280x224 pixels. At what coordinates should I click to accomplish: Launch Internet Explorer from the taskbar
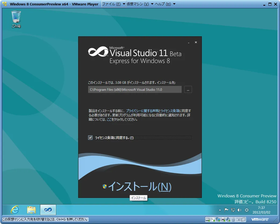[x=15, y=209]
